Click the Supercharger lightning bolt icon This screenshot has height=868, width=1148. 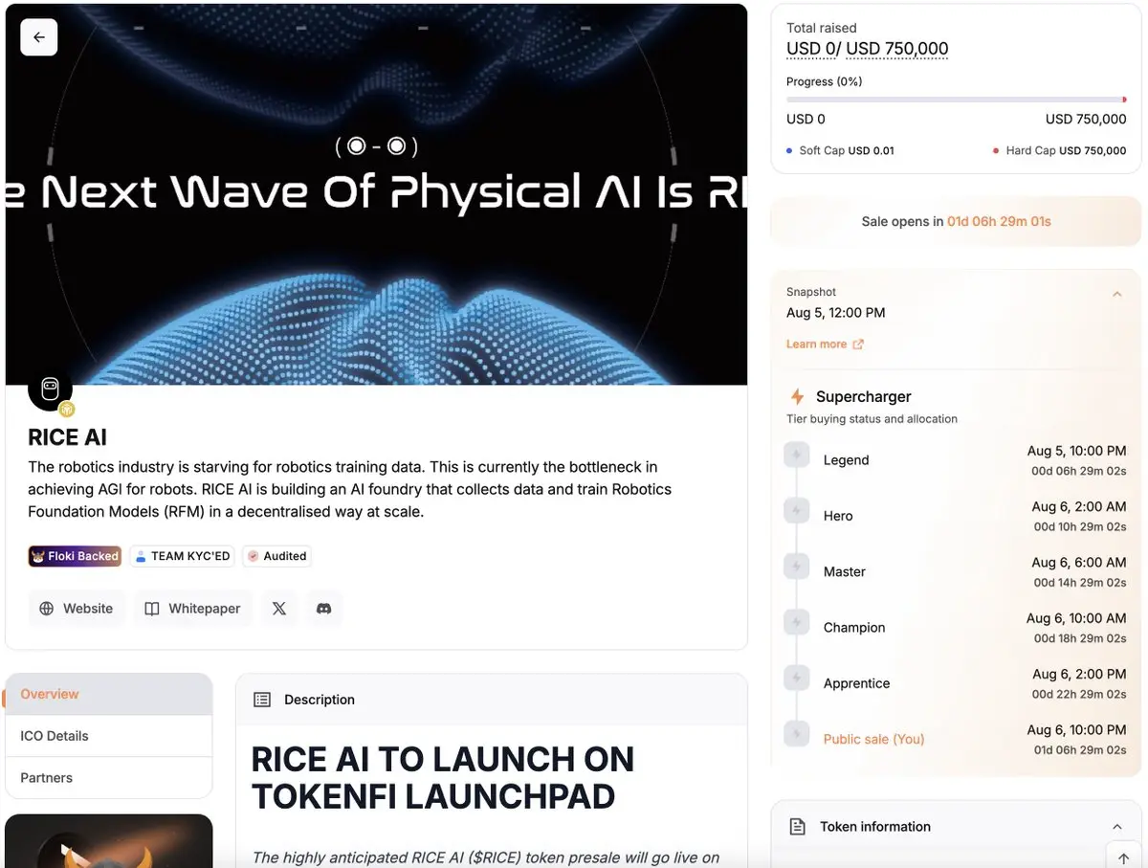[797, 396]
